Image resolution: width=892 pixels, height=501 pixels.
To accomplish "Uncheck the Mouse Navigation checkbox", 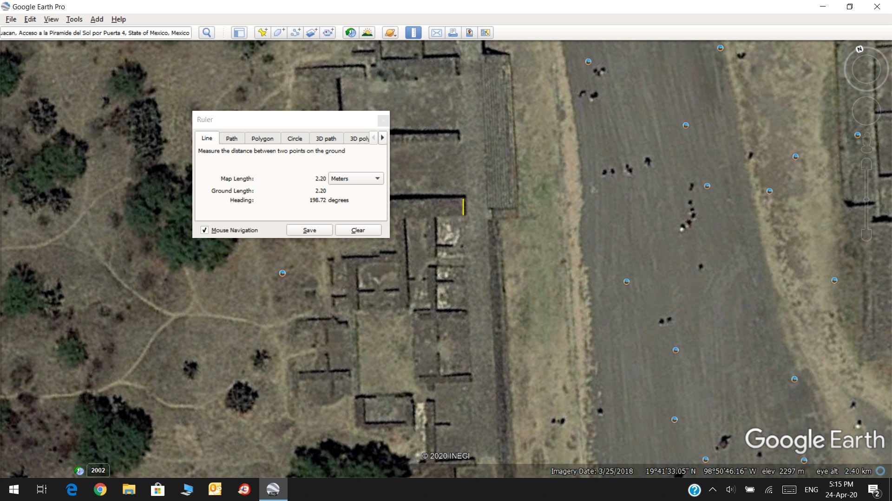I will click(204, 230).
